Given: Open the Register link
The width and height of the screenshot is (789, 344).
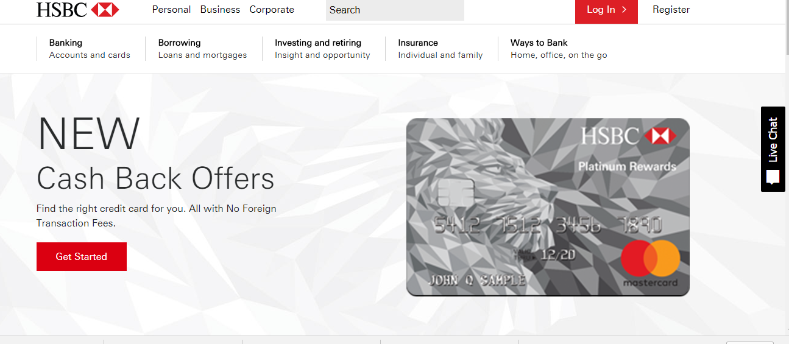Looking at the screenshot, I should (671, 10).
